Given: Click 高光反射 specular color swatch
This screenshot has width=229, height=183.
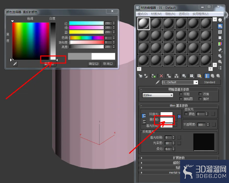Looking at the screenshot, I should point(166,125).
